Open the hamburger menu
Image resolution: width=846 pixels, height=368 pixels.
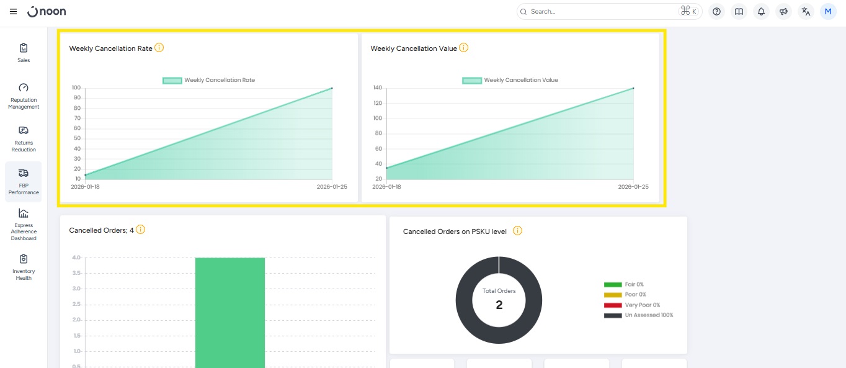(x=14, y=12)
